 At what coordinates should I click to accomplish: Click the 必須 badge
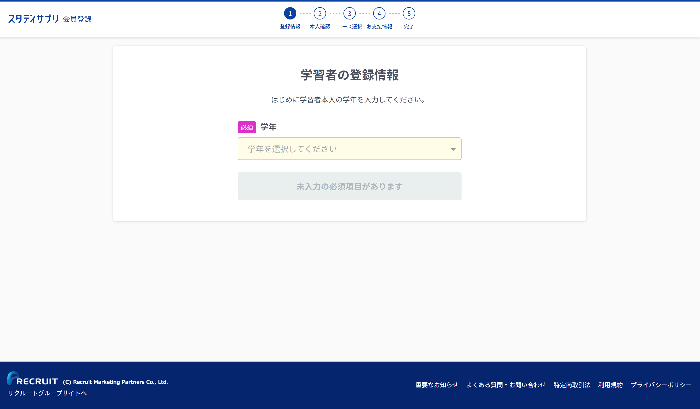click(x=247, y=127)
